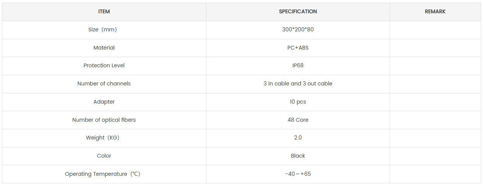Click the REMARK column header
This screenshot has width=483, height=186.
(435, 12)
